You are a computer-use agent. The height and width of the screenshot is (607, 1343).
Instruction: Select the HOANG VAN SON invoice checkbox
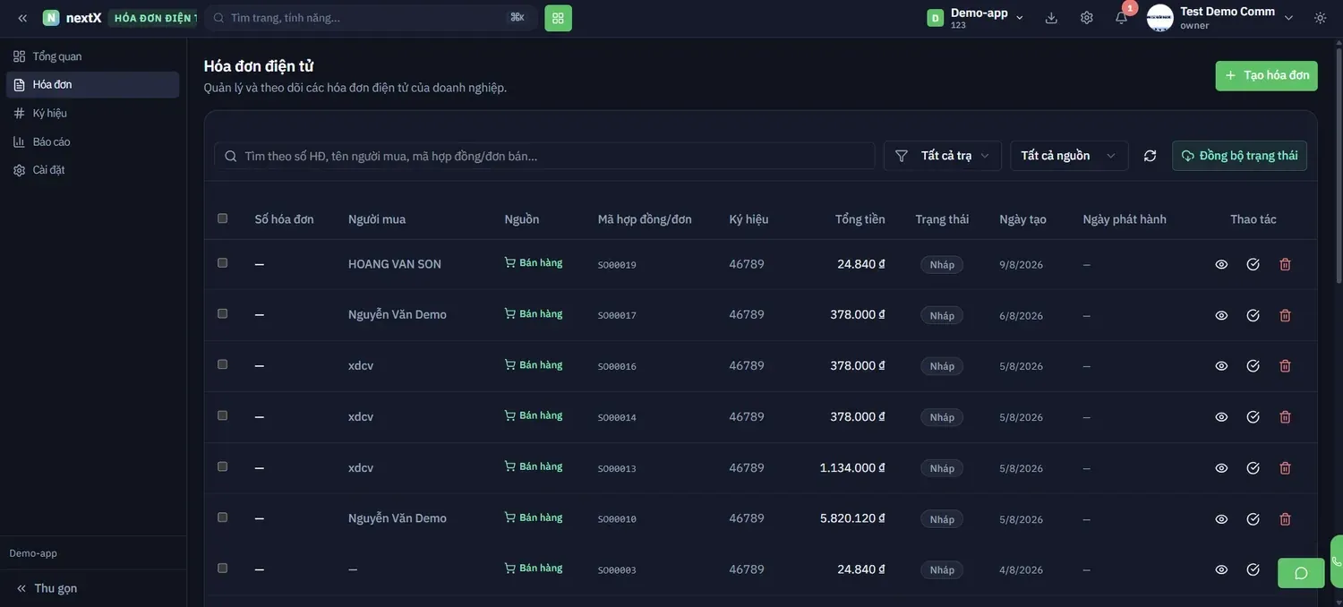point(222,263)
